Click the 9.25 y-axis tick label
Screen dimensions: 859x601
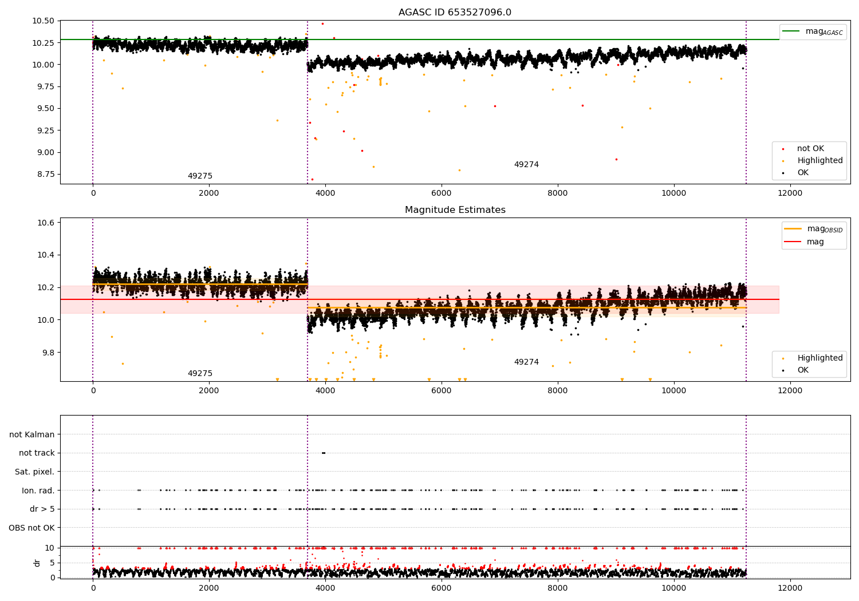[46, 130]
